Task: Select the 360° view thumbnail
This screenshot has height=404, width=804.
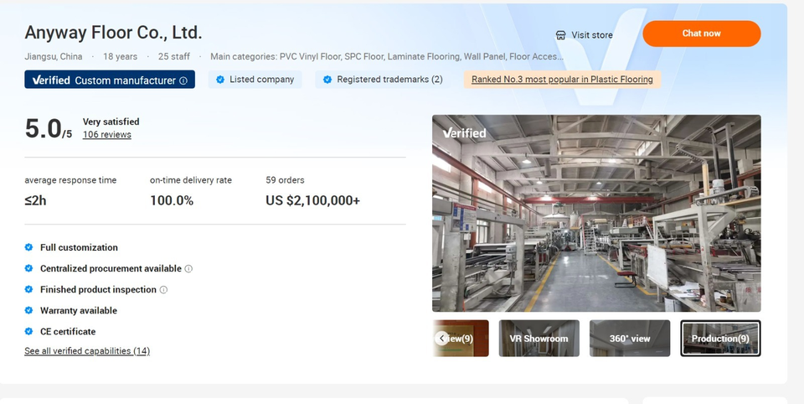Action: pos(629,339)
